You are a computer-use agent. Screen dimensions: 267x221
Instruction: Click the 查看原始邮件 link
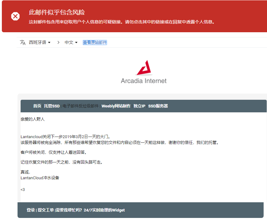tap(95, 42)
